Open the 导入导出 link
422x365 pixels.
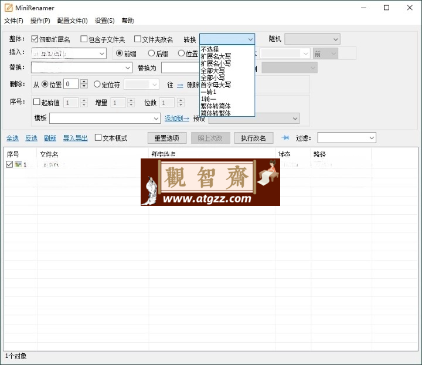[x=76, y=138]
